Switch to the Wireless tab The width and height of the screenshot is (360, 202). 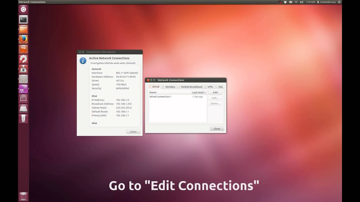click(x=168, y=87)
